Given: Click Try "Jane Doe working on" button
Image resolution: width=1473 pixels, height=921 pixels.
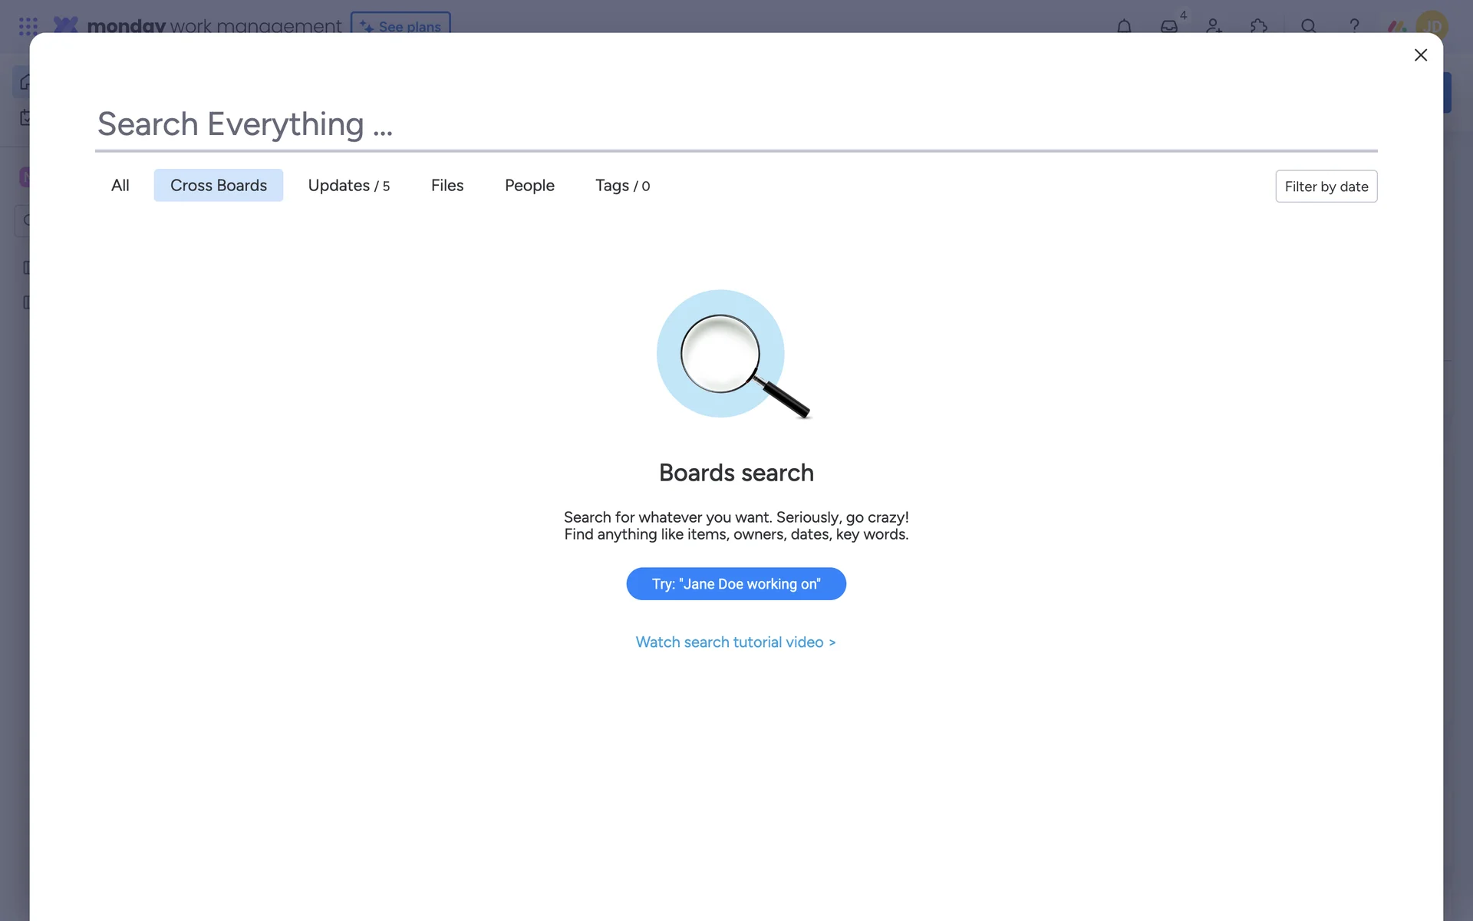Looking at the screenshot, I should coord(736,584).
